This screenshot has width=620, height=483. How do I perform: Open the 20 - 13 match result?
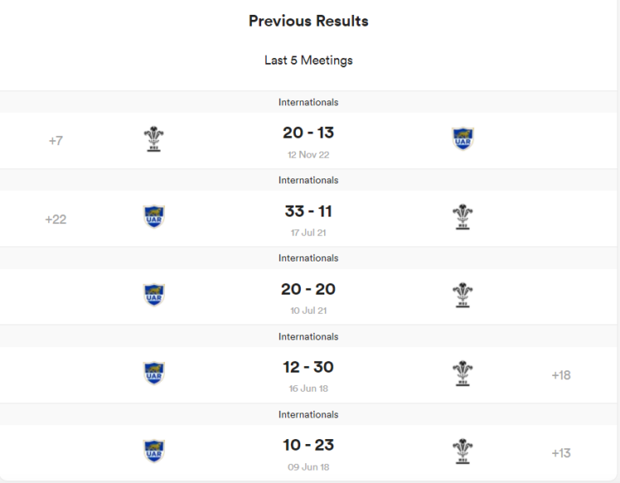coord(308,133)
